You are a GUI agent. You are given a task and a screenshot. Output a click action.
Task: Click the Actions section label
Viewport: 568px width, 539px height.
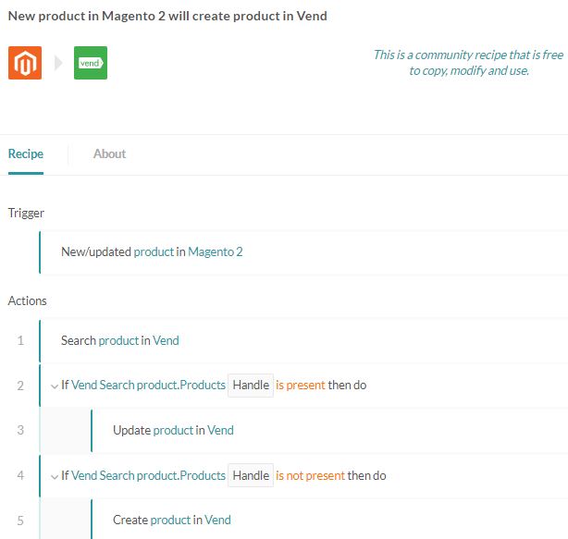(x=27, y=300)
